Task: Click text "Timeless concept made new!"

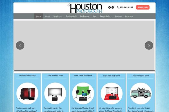Action: click(x=25, y=108)
